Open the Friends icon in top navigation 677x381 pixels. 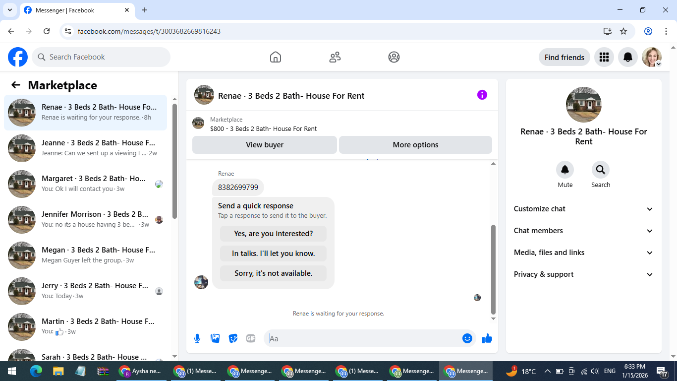click(335, 57)
